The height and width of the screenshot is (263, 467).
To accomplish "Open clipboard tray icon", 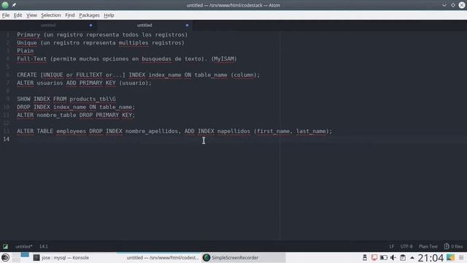I will [403, 258].
